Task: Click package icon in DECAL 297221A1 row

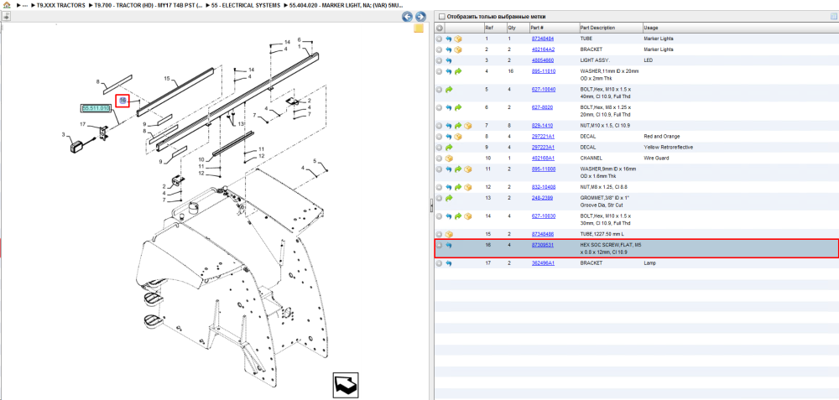Action: click(x=458, y=137)
